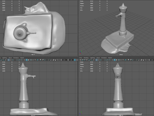Toggle Gate Mask in front view toolbar

click(x=103, y=60)
